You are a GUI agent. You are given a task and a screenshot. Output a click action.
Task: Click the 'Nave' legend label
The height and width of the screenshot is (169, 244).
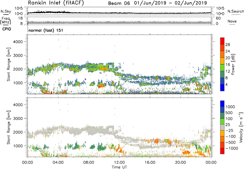coord(232,21)
